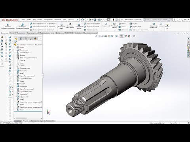Image resolution: width=190 pixels, height=142 pixels.
Task: Select the Intersect tool
Action: pyautogui.click(x=135, y=27)
